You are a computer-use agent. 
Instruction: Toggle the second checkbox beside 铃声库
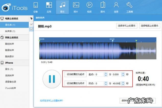(x=31, y=29)
